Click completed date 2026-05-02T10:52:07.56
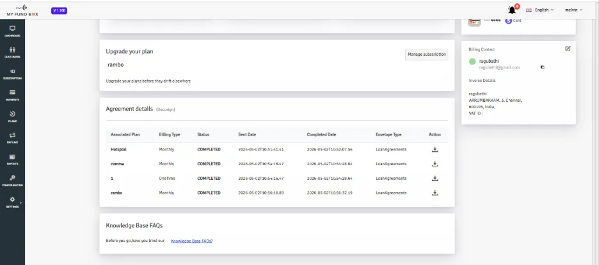 pos(330,149)
